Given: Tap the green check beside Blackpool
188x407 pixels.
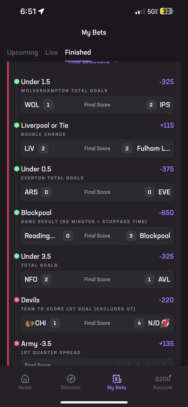Looking at the screenshot, I should 17,213.
